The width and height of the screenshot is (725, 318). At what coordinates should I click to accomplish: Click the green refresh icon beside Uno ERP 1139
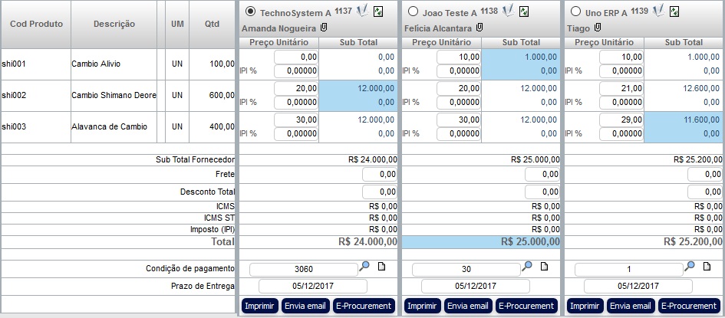(x=674, y=11)
